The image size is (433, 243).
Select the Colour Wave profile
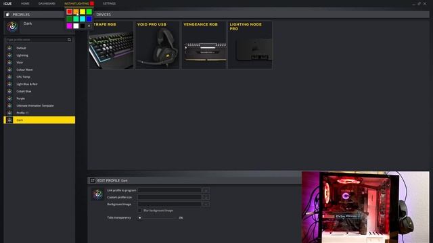click(39, 70)
